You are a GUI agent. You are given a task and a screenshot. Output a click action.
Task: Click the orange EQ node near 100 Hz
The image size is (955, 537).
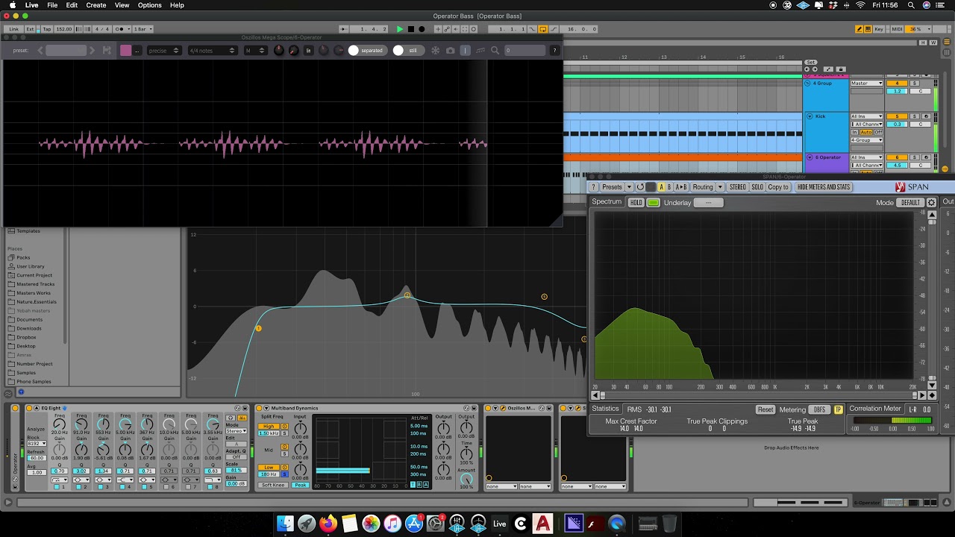pos(407,296)
